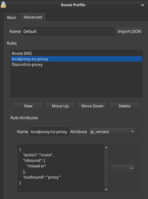The width and height of the screenshot is (148, 199).
Task: Click the Import JSON button
Action: point(129,31)
